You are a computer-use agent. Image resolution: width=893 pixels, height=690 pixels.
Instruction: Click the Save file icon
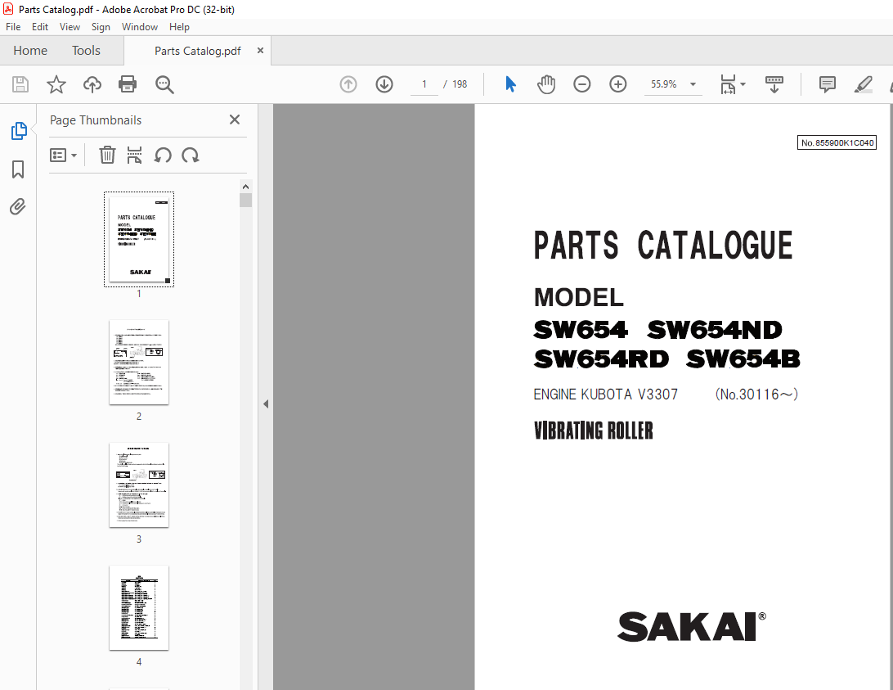coord(20,84)
